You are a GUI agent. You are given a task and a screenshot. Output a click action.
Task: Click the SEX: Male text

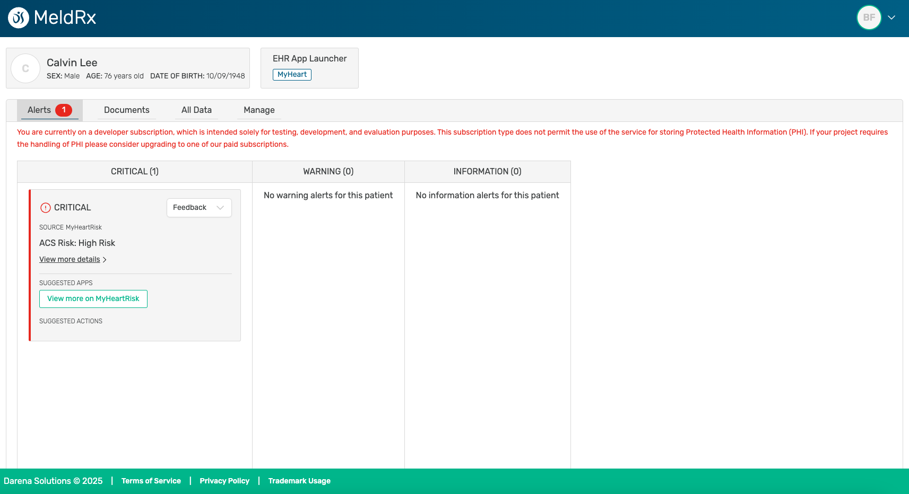pyautogui.click(x=63, y=76)
